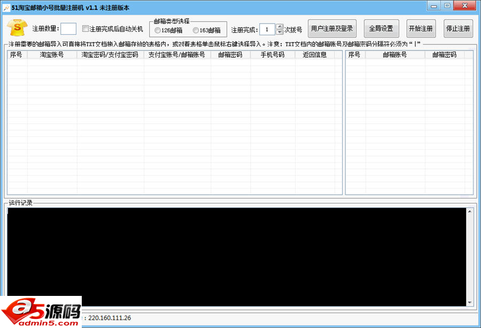Screen dimensions: 481x328
Task: Close the registration tool window
Action: [x=465, y=5]
